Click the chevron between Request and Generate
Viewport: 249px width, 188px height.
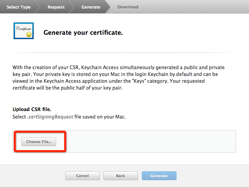pos(72,7)
